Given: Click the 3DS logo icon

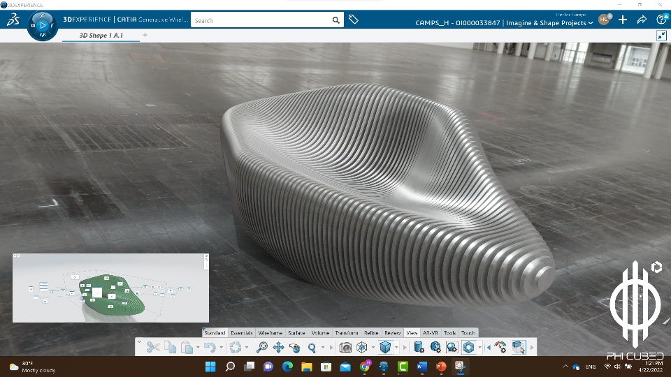Looking at the screenshot, I should [13, 20].
